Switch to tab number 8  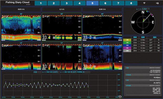131,3
